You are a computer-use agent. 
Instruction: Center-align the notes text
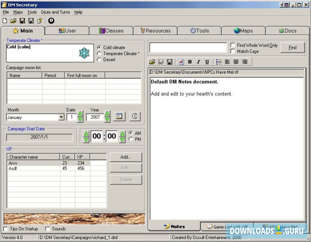tap(236, 62)
